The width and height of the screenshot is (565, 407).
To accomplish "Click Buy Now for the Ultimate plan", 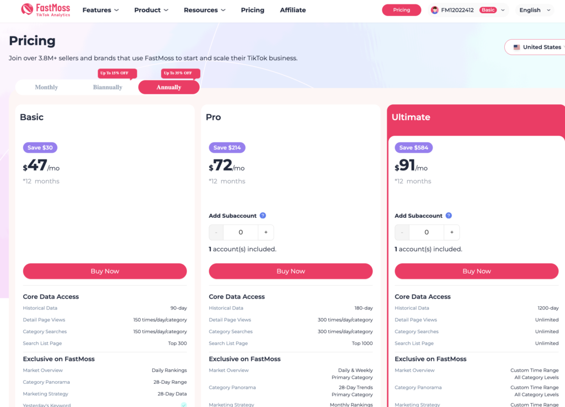I will click(477, 271).
